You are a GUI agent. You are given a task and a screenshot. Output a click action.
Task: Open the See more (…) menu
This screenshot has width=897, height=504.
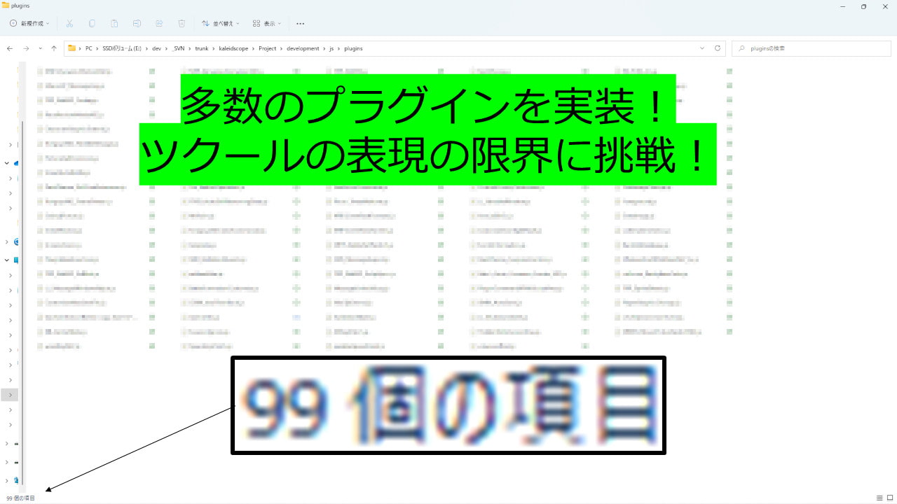300,23
